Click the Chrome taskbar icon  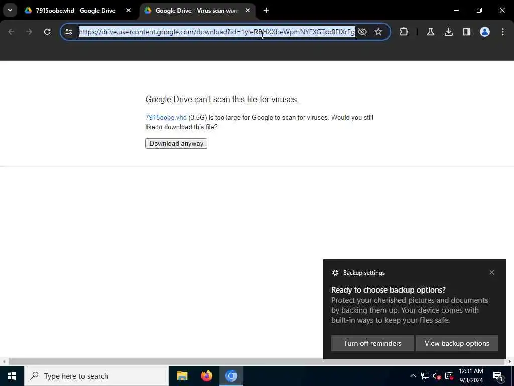[231, 376]
